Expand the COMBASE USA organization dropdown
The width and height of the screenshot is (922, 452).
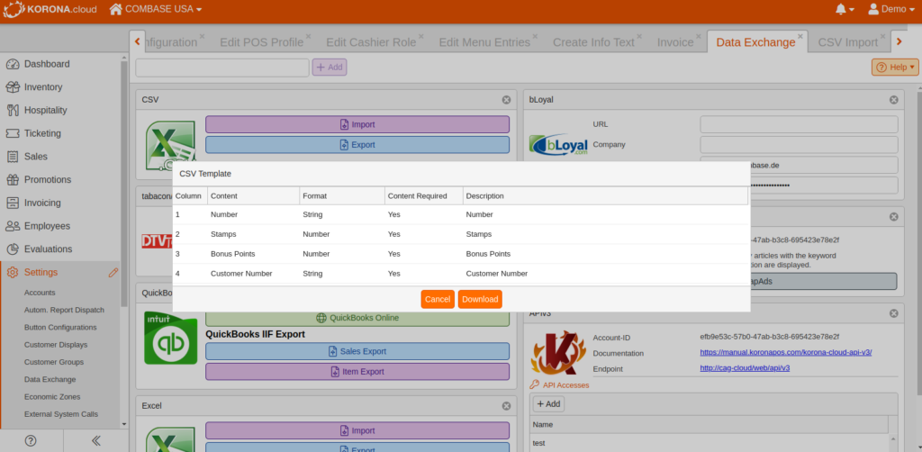pos(155,9)
